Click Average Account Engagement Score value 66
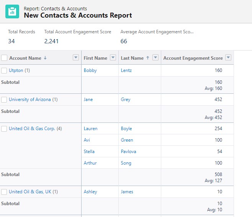The width and height of the screenshot is (252, 217). [124, 41]
